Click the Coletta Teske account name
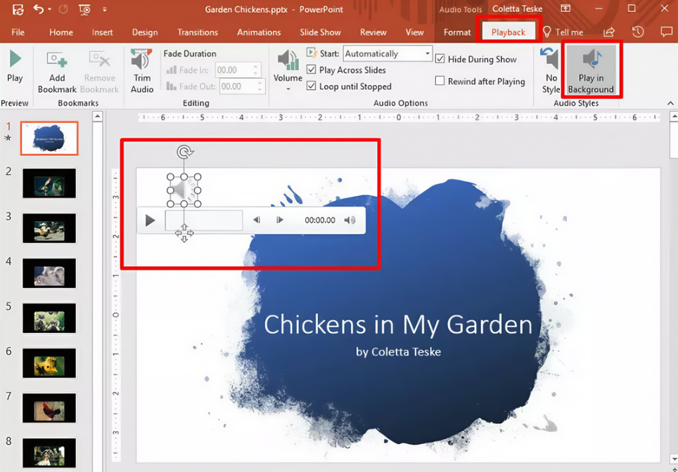 [x=517, y=8]
